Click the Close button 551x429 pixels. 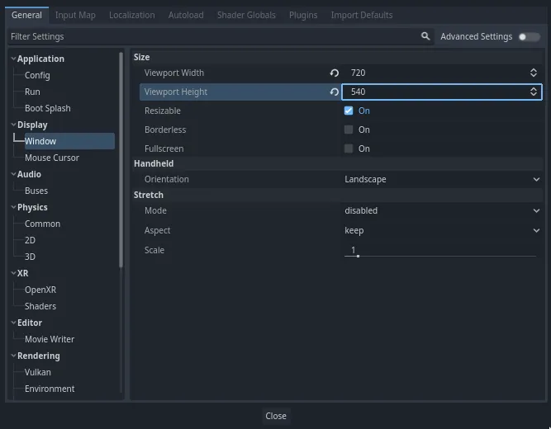[276, 416]
